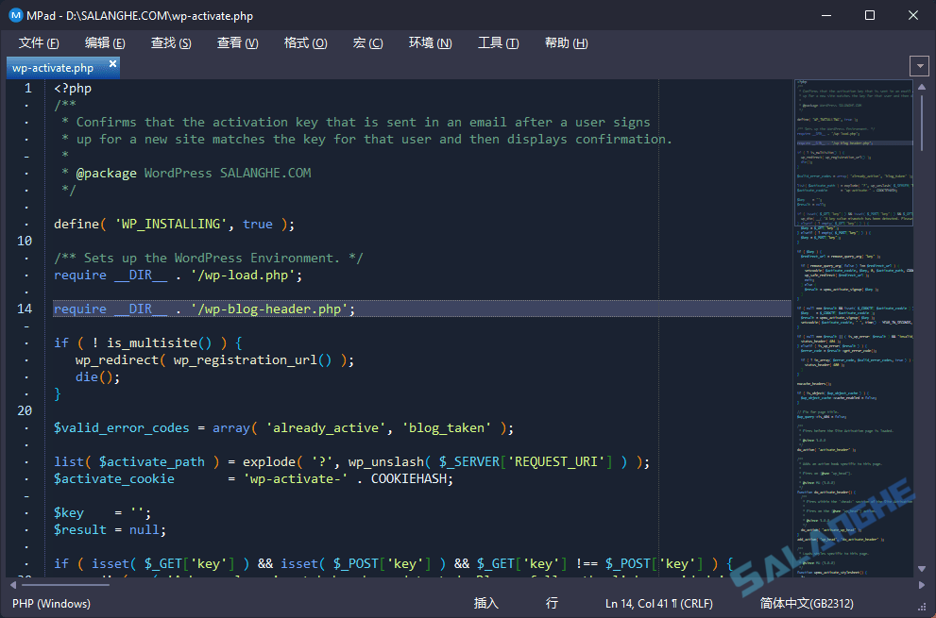This screenshot has height=618, width=936.
Task: Click the vertical scrollbar up arrow
Action: [x=921, y=89]
